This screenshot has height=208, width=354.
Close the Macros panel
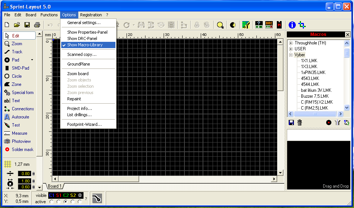pos(347,34)
